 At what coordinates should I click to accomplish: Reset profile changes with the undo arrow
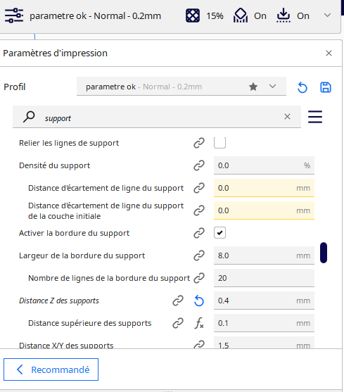tap(302, 87)
